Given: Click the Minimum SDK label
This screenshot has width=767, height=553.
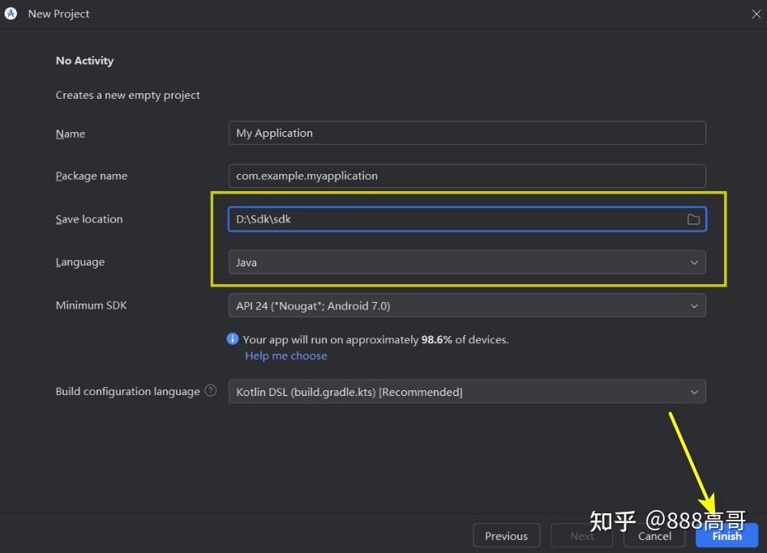Looking at the screenshot, I should coord(91,305).
